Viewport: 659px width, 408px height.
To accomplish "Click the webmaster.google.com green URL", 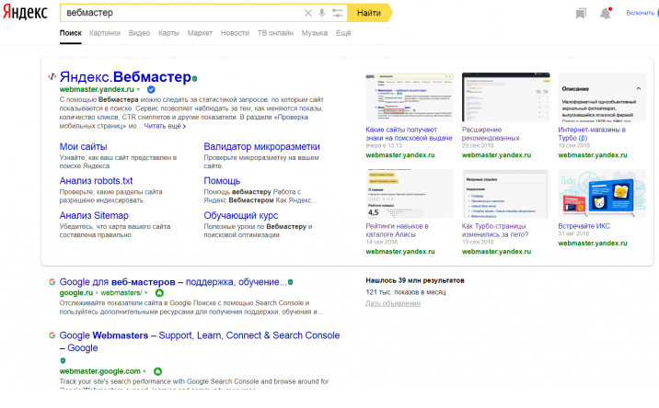I will 100,371.
